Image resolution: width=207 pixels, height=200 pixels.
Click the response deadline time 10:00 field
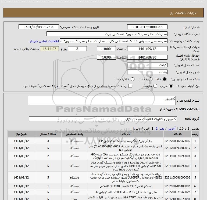(x=106, y=49)
